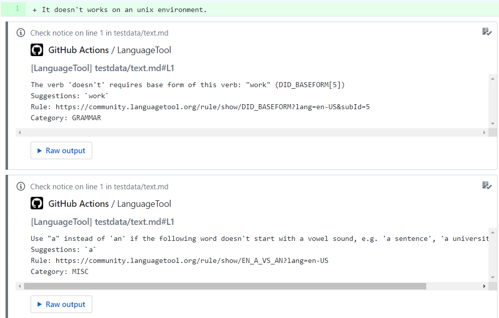
Task: Open the check run details icon on the first annotation
Action: [486, 32]
